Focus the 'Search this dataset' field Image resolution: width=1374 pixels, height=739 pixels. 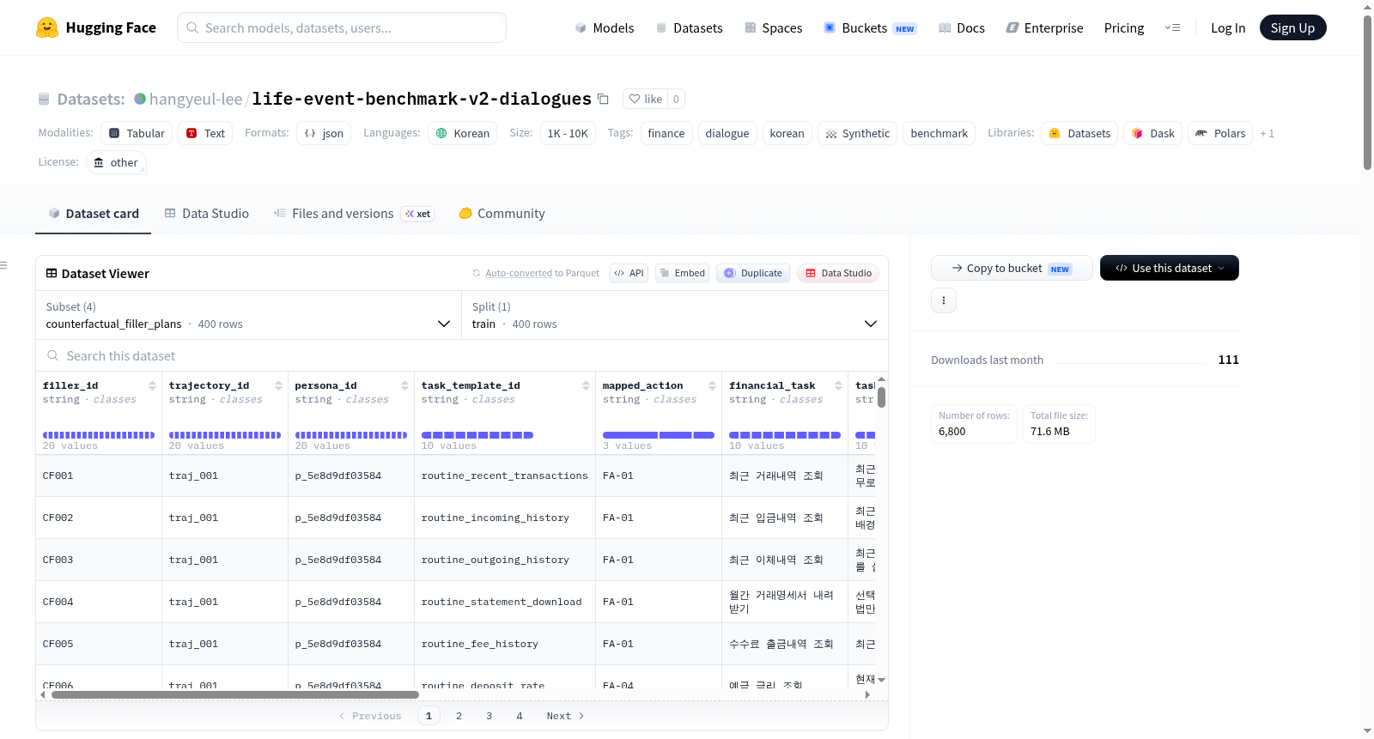tap(462, 355)
